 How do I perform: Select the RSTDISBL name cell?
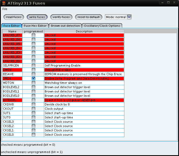[x=12, y=100]
